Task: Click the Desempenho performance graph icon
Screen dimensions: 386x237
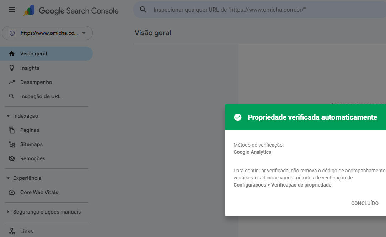Action: [12, 82]
